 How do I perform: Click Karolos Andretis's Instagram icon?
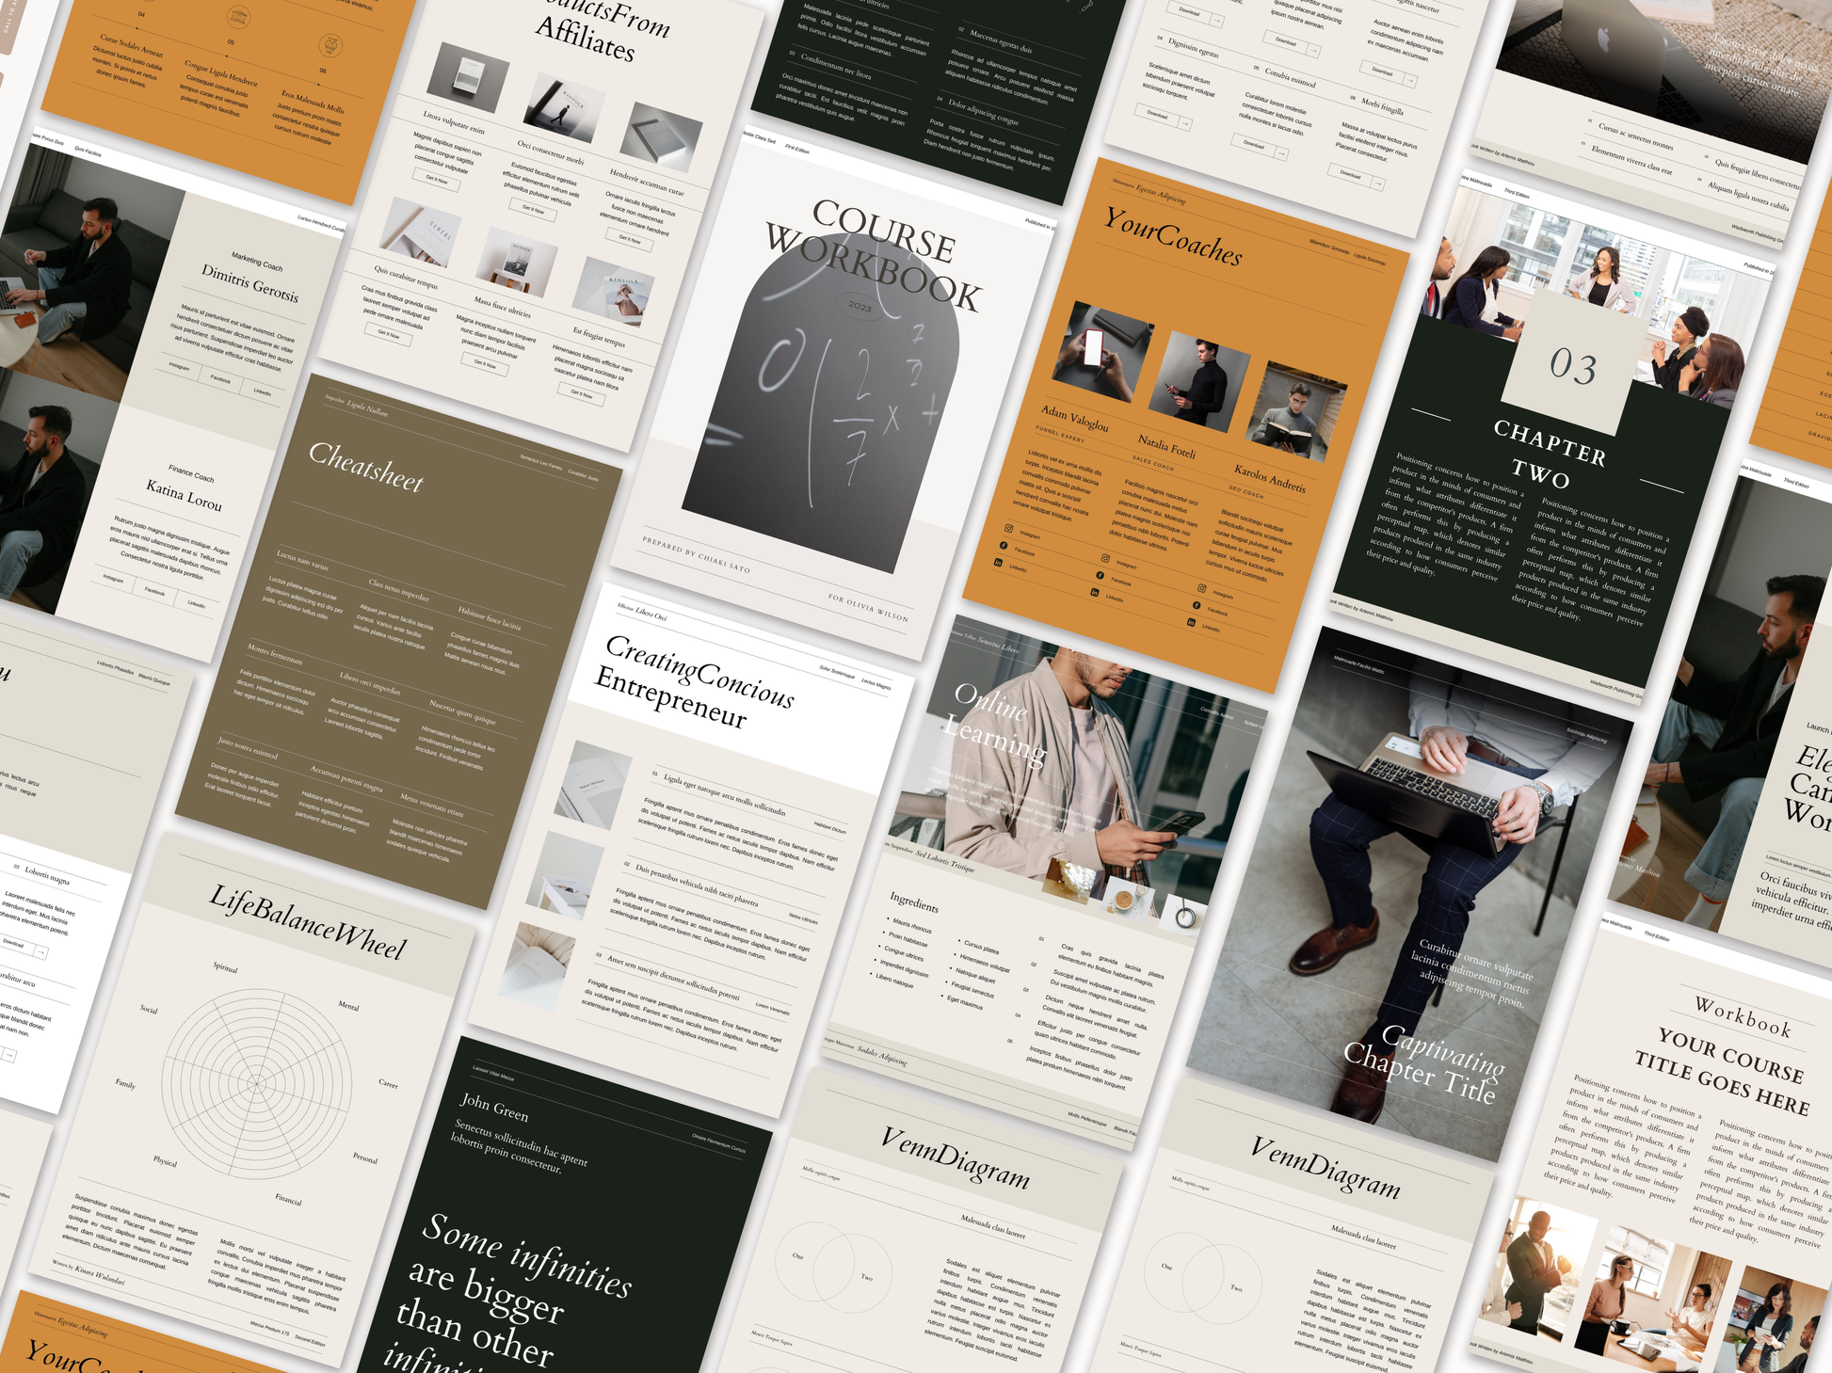1201,588
